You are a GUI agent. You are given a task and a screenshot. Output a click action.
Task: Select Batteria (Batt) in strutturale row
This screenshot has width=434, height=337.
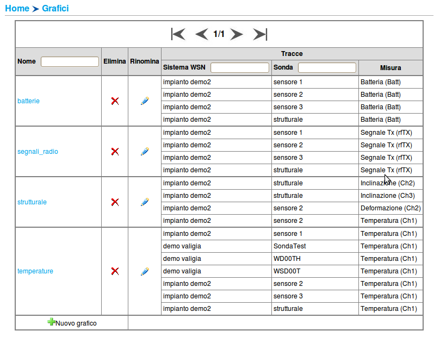click(x=390, y=120)
